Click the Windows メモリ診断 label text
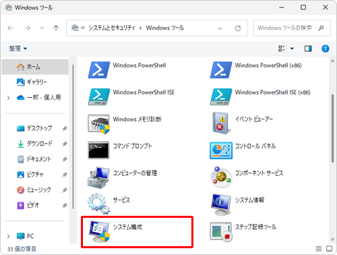This screenshot has height=255, width=337. pos(137,119)
